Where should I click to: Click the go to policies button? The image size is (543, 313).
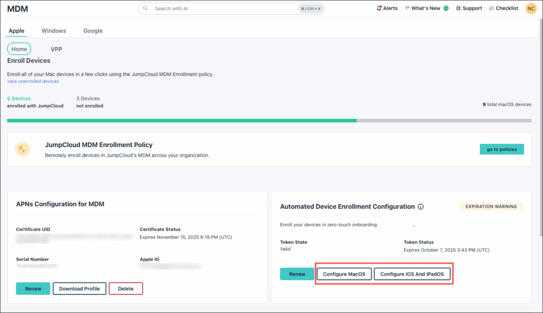pos(502,149)
